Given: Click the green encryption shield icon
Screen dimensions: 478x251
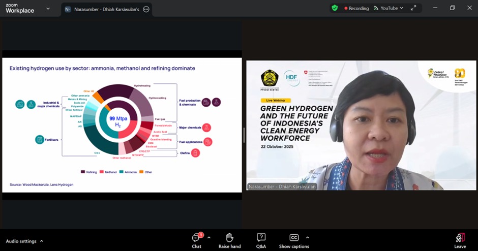Looking at the screenshot, I should coord(335,8).
